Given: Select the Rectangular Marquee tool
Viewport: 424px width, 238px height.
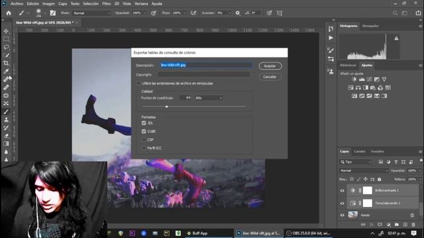Looking at the screenshot, I should [x=6, y=39].
